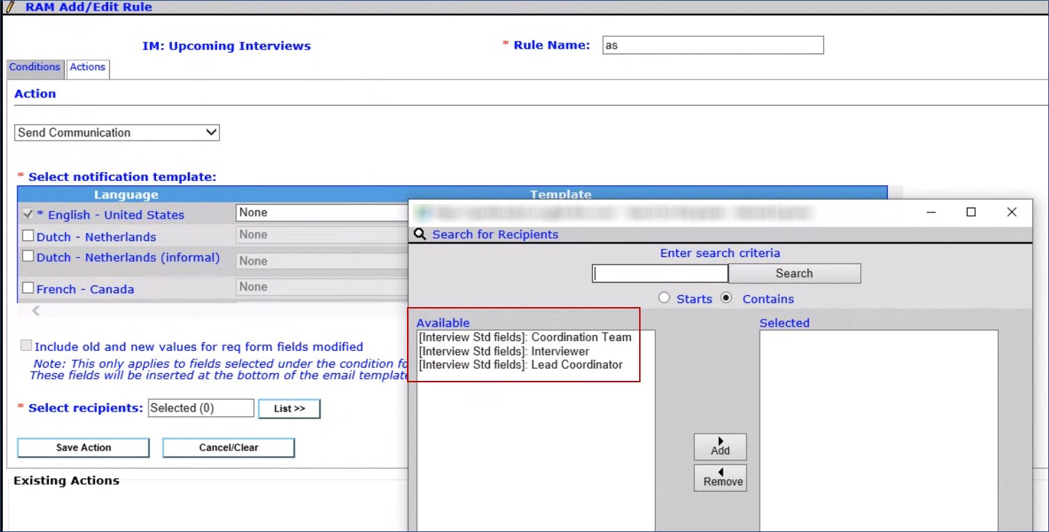The width and height of the screenshot is (1049, 532).
Task: Click the Search for Recipients title text
Action: pos(496,235)
